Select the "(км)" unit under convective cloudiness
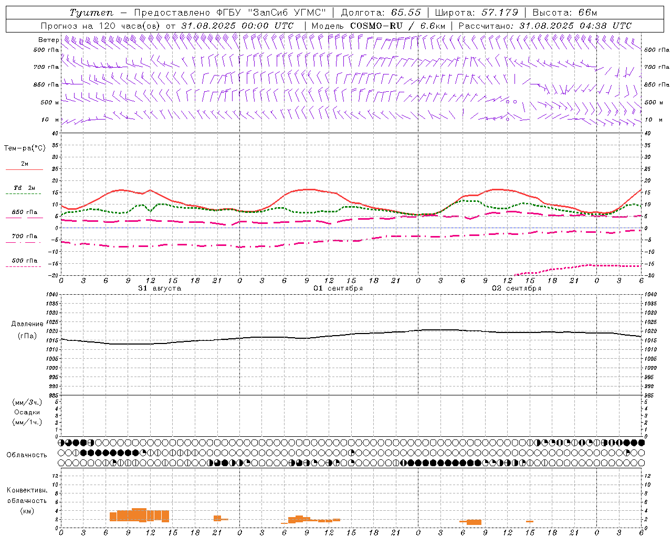This screenshot has width=672, height=537. pos(27,511)
